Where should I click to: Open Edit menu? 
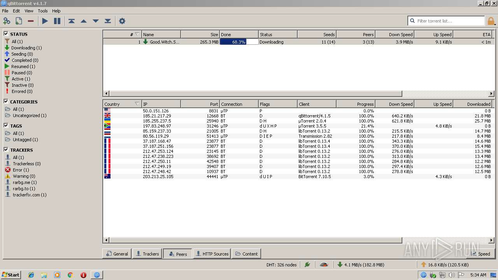coord(16,11)
